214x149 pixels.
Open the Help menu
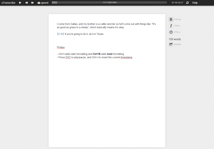tap(195, 3)
